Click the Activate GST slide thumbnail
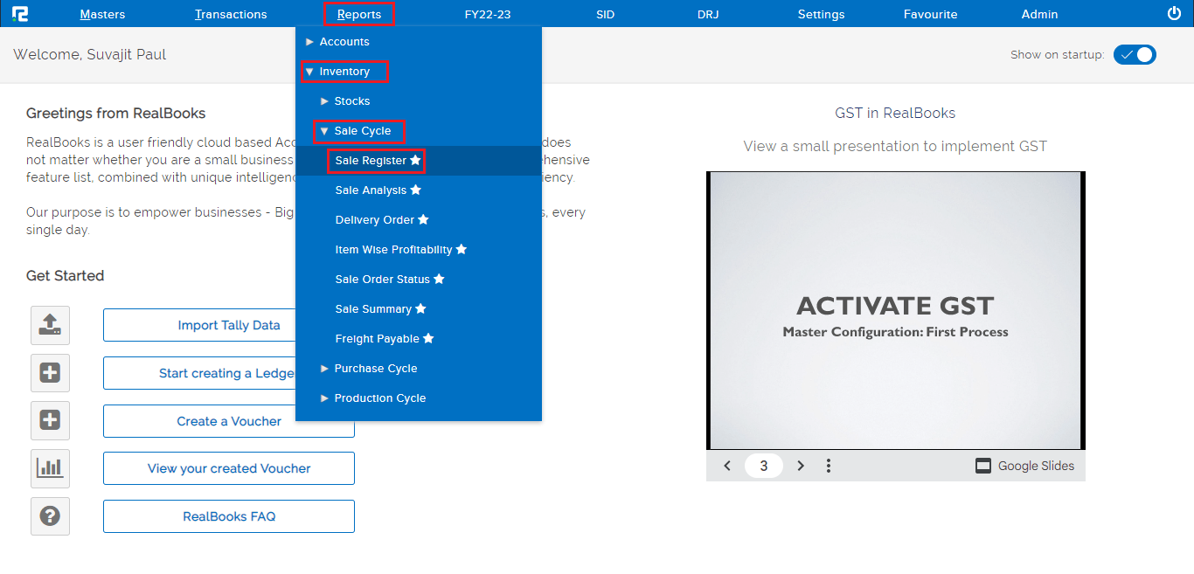 point(895,310)
